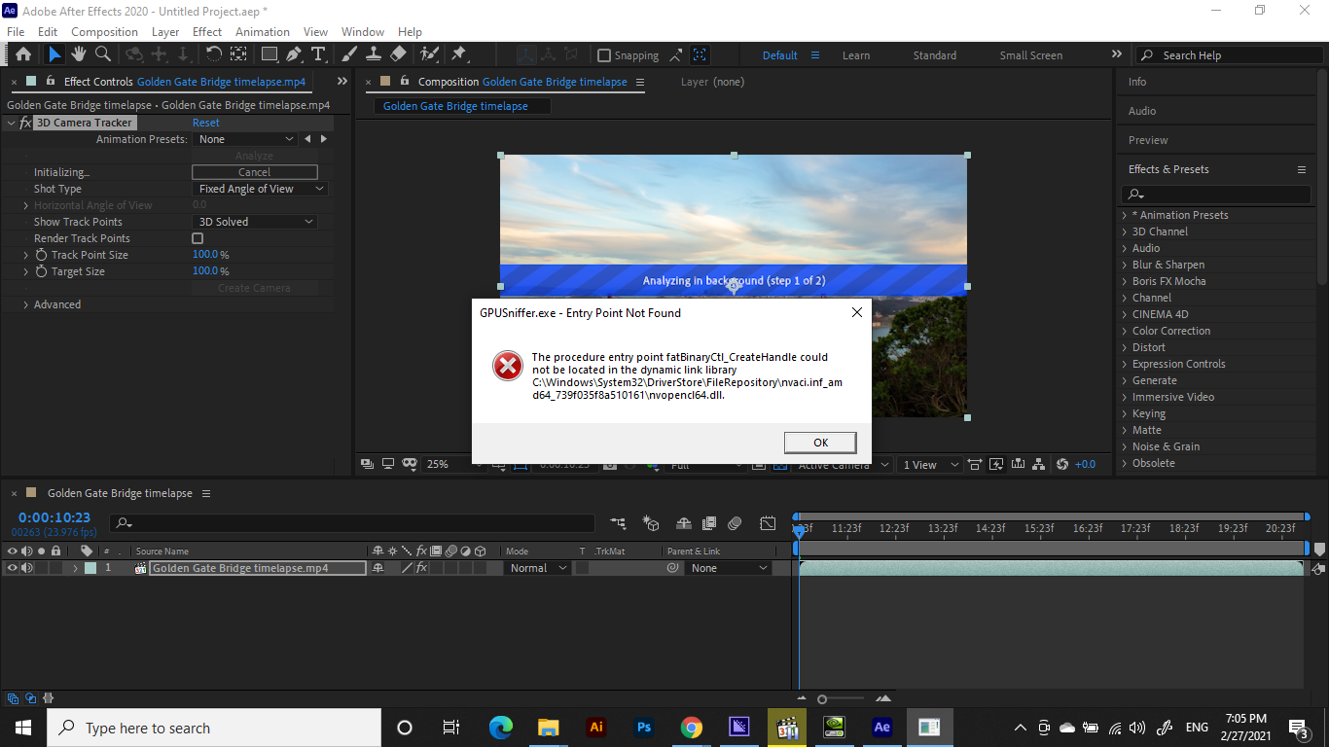
Task: Open After Effects from the taskbar
Action: (881, 727)
